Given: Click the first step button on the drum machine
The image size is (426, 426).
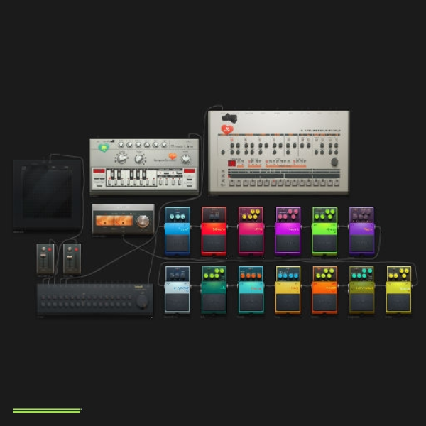Looking at the screenshot, I should coord(231,182).
